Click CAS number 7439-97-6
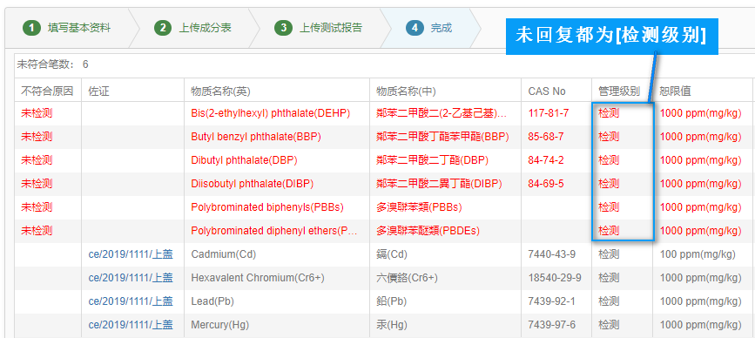Screen dimensions: 755x338 click(x=551, y=325)
